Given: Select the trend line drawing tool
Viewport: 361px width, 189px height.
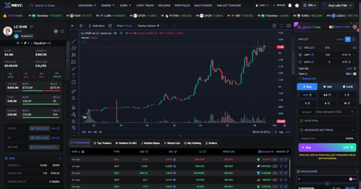Looking at the screenshot, I should pos(74,42).
